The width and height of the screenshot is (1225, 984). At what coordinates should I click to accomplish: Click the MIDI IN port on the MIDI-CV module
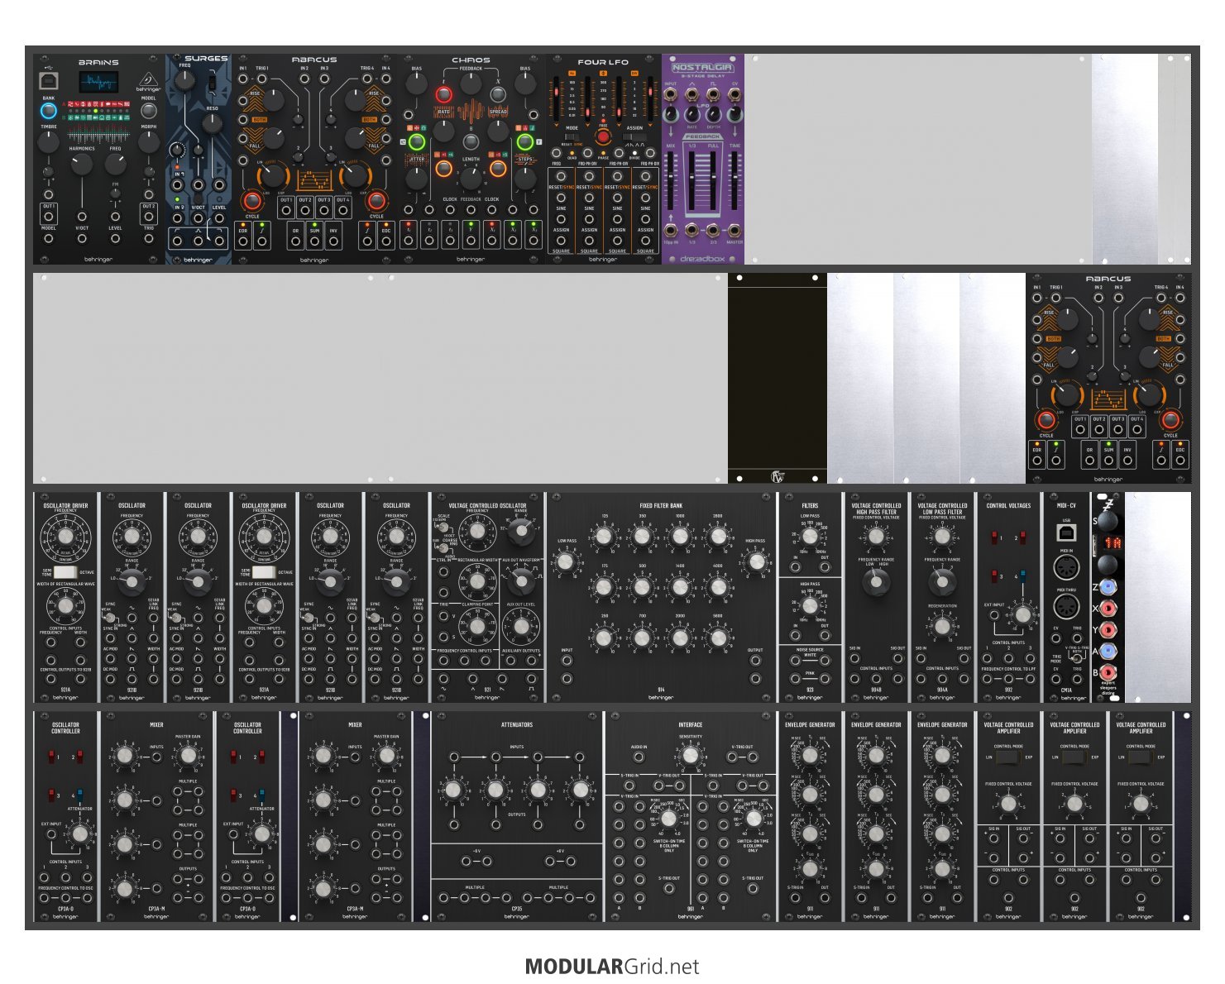[x=1066, y=568]
